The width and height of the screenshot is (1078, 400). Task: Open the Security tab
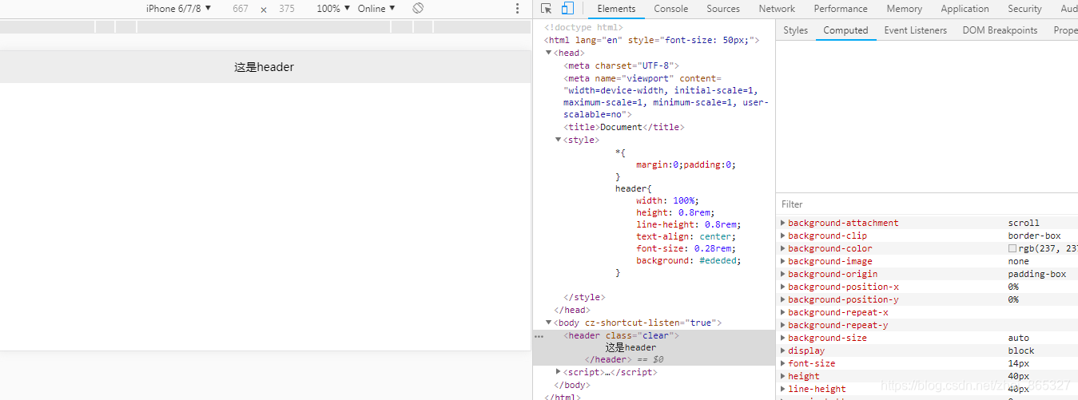click(1024, 9)
